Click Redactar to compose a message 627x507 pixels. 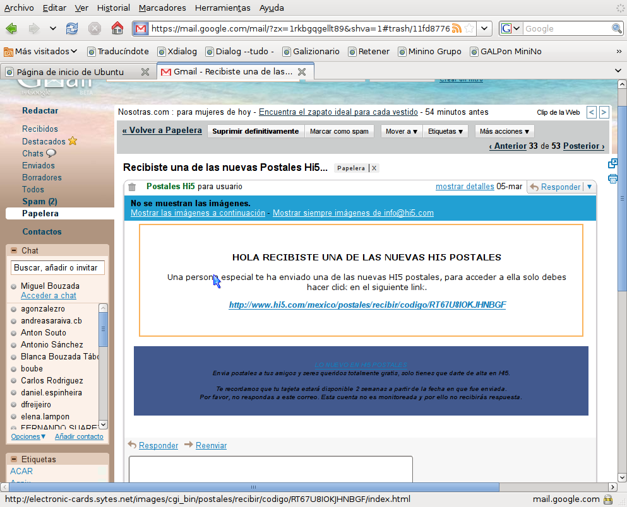click(40, 110)
